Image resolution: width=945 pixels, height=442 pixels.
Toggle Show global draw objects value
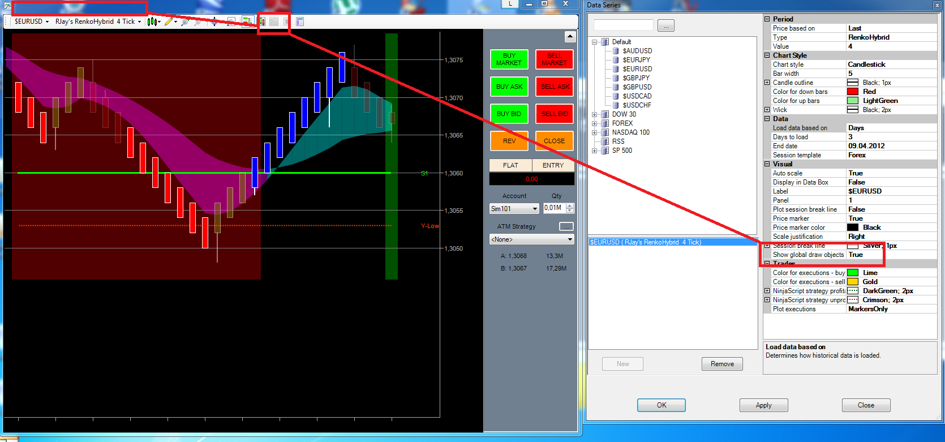(892, 255)
